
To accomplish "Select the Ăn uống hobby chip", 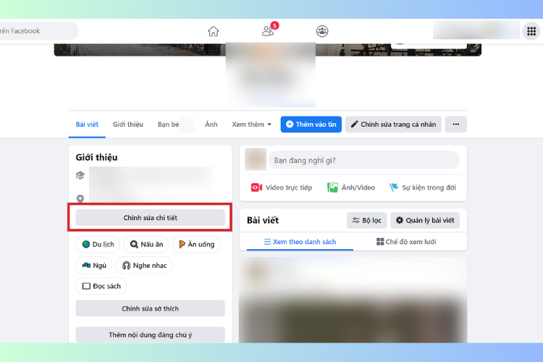I will pyautogui.click(x=196, y=244).
